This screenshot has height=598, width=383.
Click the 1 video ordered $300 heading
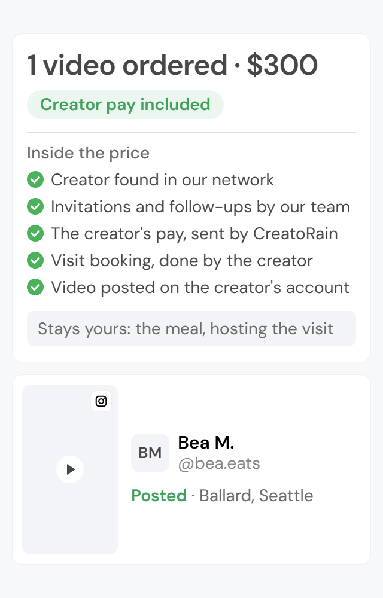coord(172,65)
